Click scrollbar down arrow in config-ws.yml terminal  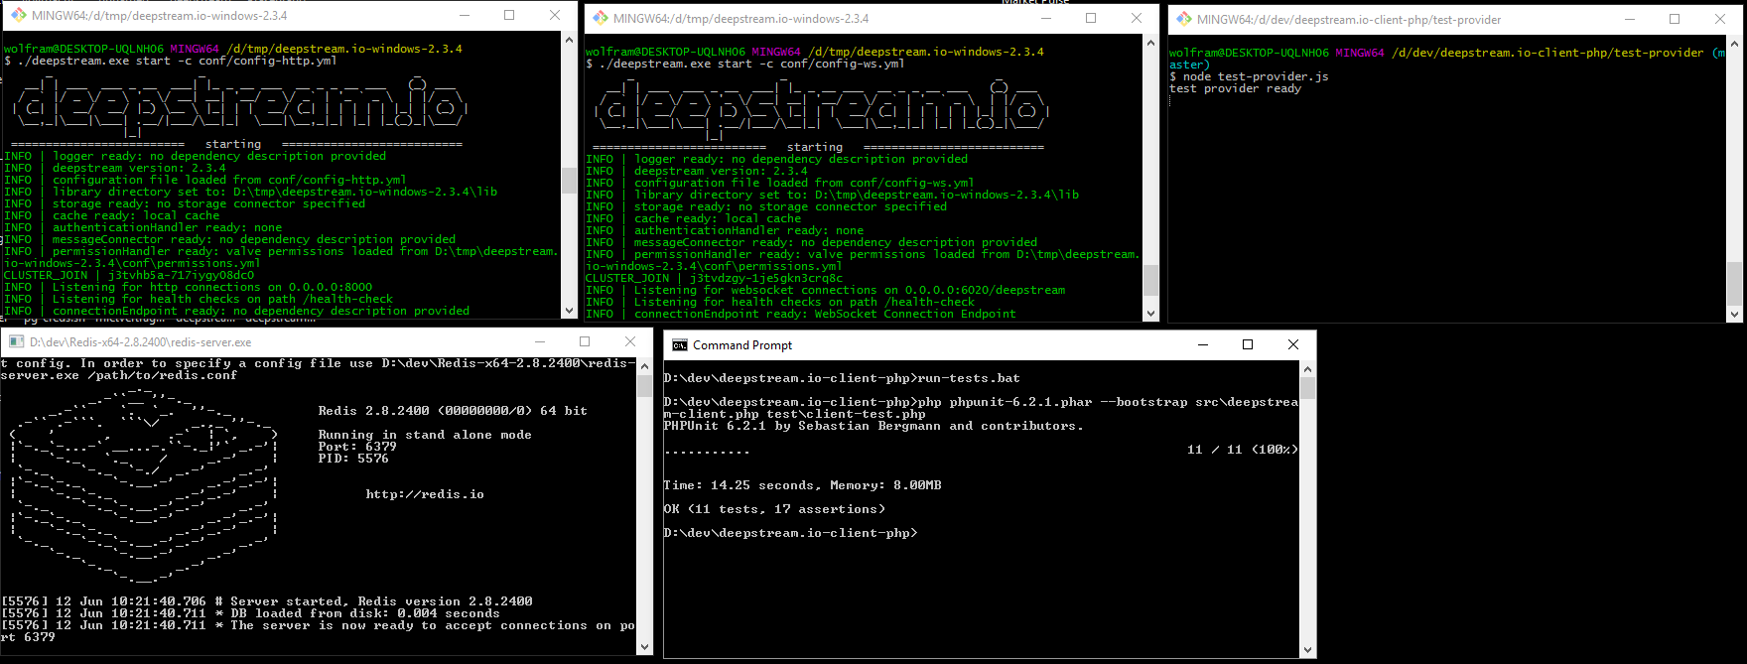pyautogui.click(x=1150, y=314)
